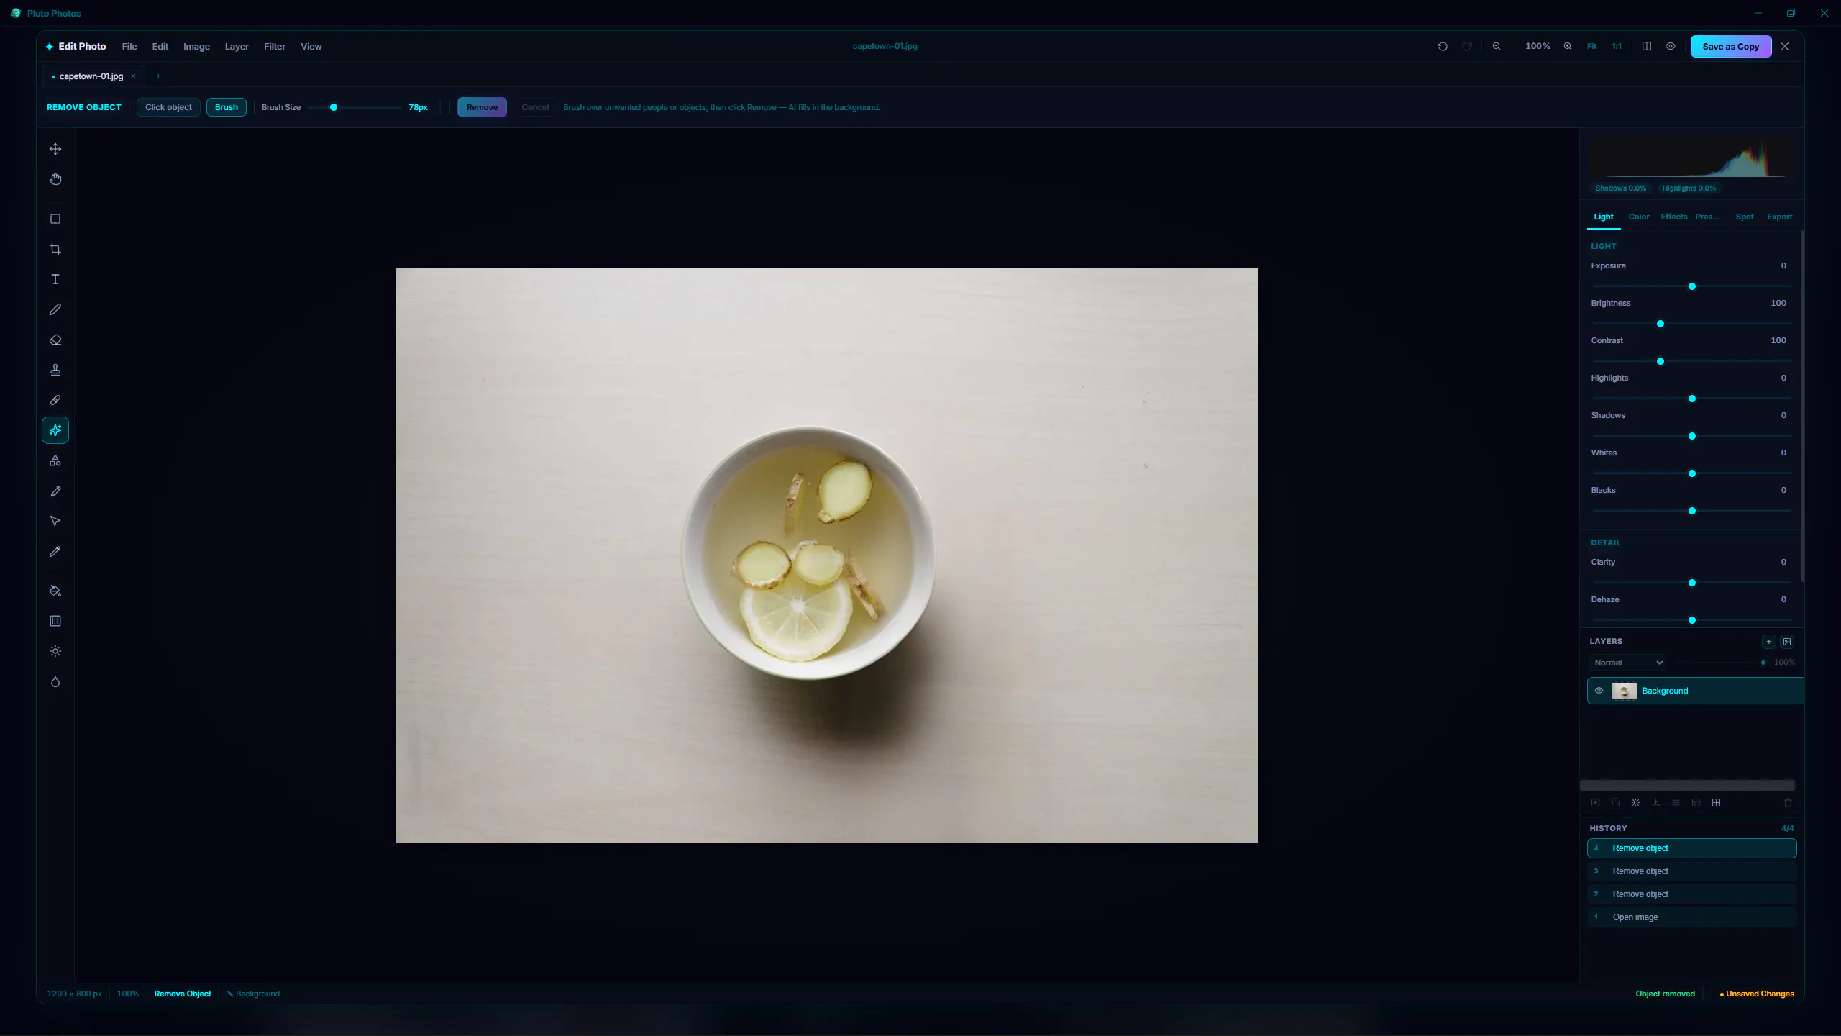Open the Image menu
This screenshot has width=1841, height=1036.
pyautogui.click(x=196, y=46)
